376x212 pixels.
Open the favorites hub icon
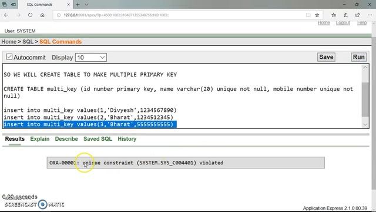pos(334,15)
